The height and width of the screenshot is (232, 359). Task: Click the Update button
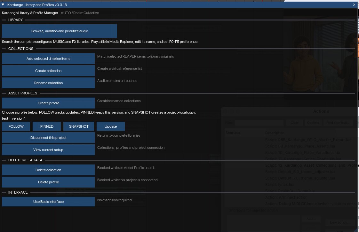point(111,126)
